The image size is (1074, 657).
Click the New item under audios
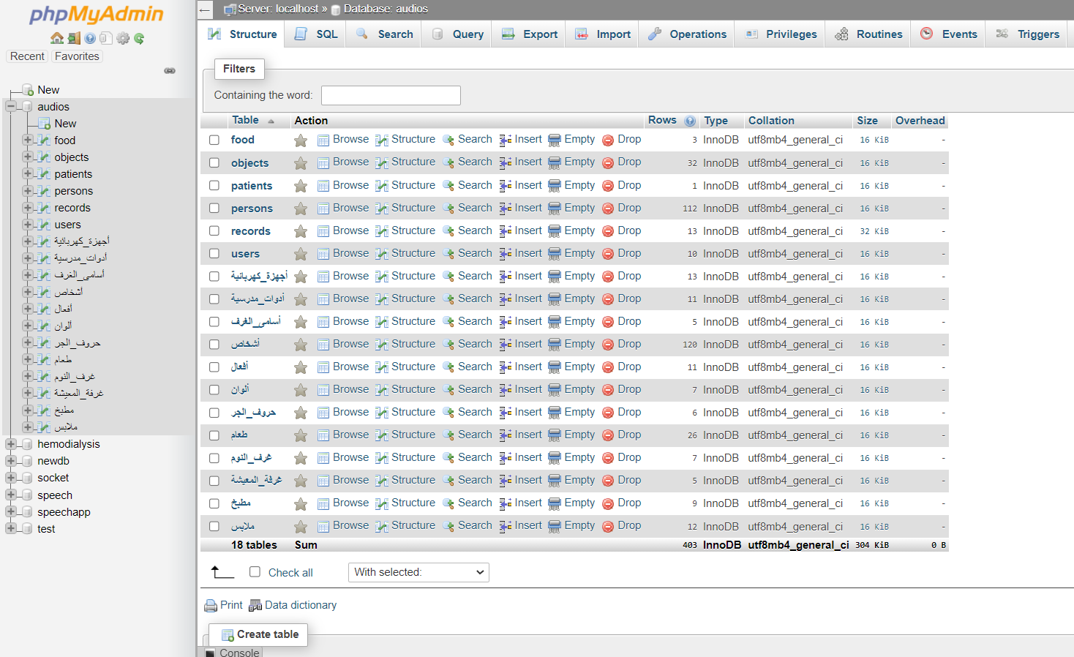point(65,124)
